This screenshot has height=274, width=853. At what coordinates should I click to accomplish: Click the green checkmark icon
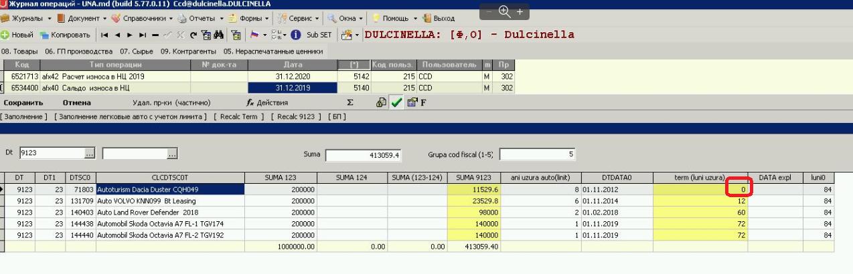tap(396, 103)
